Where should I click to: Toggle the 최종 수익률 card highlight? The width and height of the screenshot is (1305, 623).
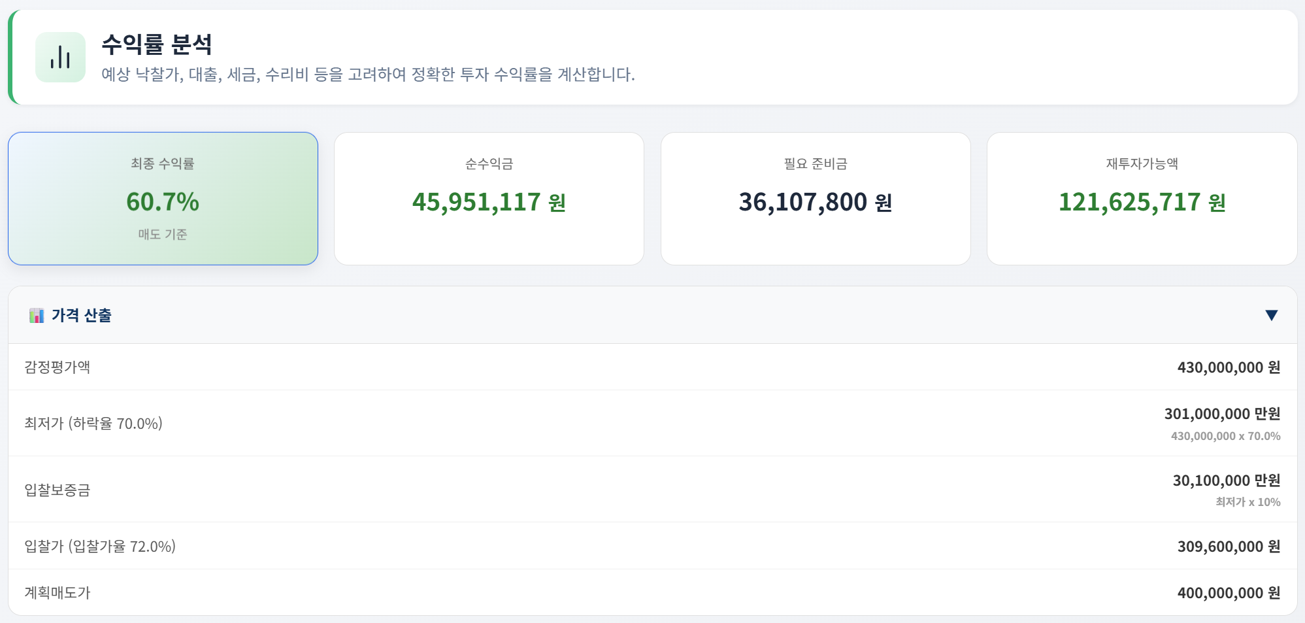pos(162,198)
